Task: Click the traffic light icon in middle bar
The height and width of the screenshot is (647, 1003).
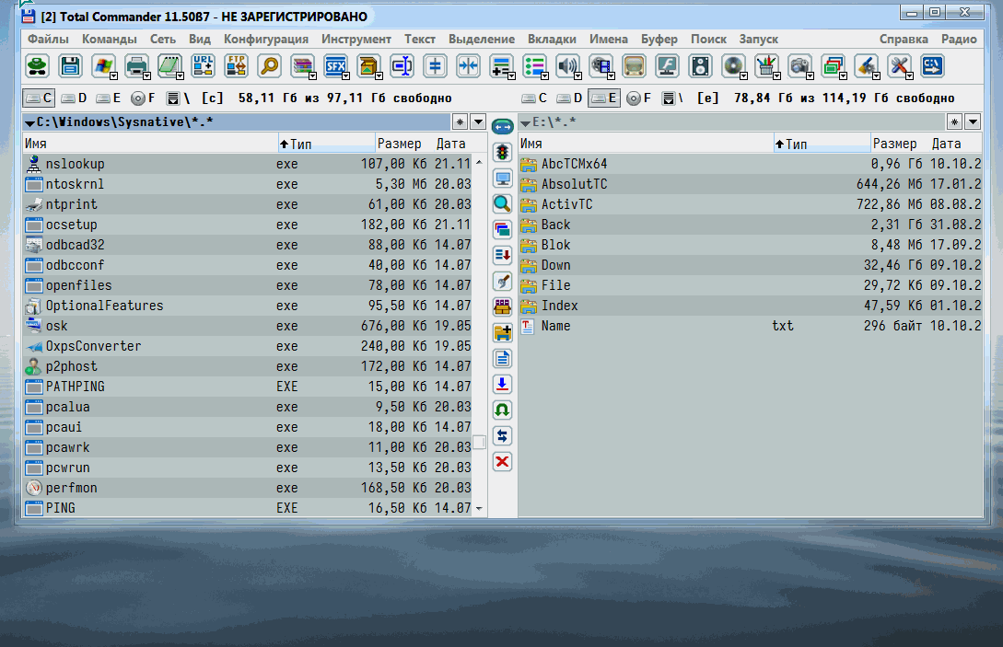Action: pos(502,153)
